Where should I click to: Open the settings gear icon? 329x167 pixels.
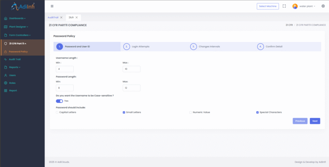(x=323, y=6)
